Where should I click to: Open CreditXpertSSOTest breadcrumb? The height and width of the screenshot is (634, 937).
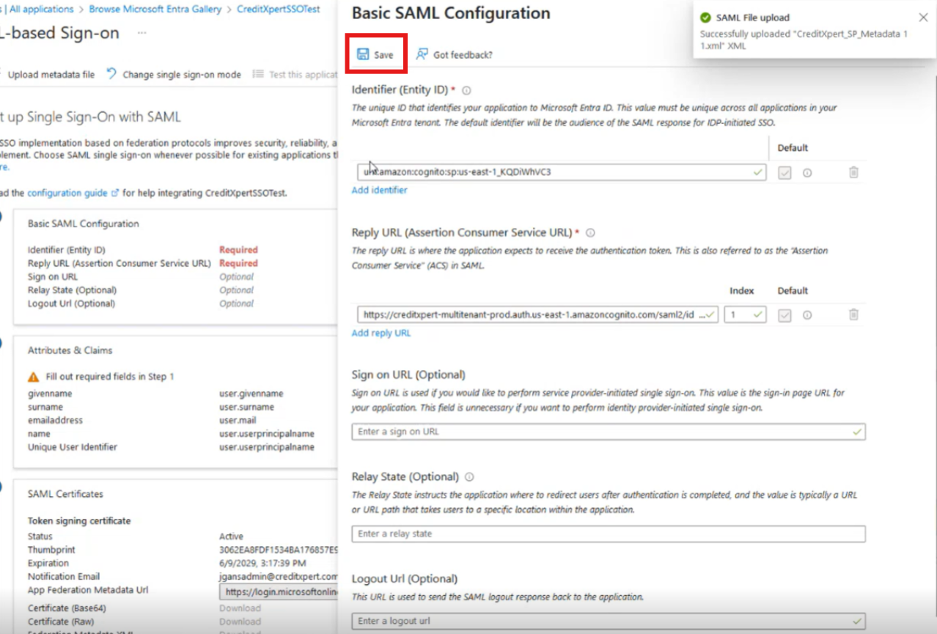click(x=279, y=10)
